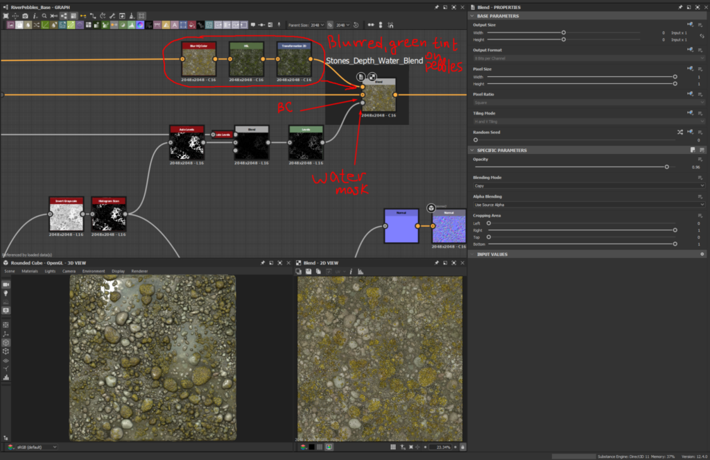This screenshot has width=710, height=460.
Task: Collapse the Base Parameters section
Action: pyautogui.click(x=474, y=16)
